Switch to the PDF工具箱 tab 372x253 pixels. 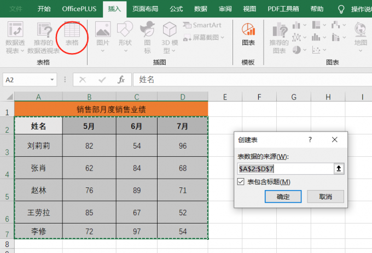point(283,9)
